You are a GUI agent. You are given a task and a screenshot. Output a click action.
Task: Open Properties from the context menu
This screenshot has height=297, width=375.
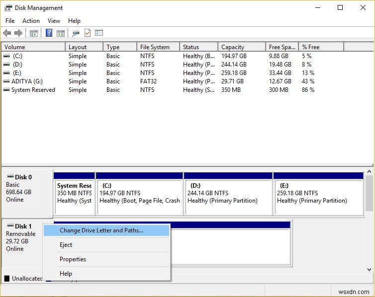click(73, 259)
